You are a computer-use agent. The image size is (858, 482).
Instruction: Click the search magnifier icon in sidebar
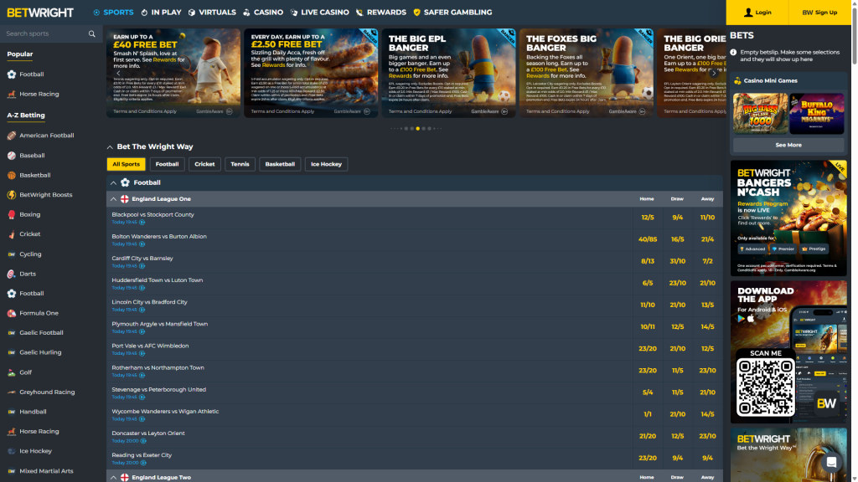point(91,34)
